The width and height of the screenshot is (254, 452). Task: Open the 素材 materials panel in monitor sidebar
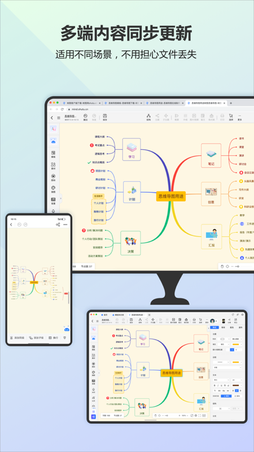[x=53, y=166]
